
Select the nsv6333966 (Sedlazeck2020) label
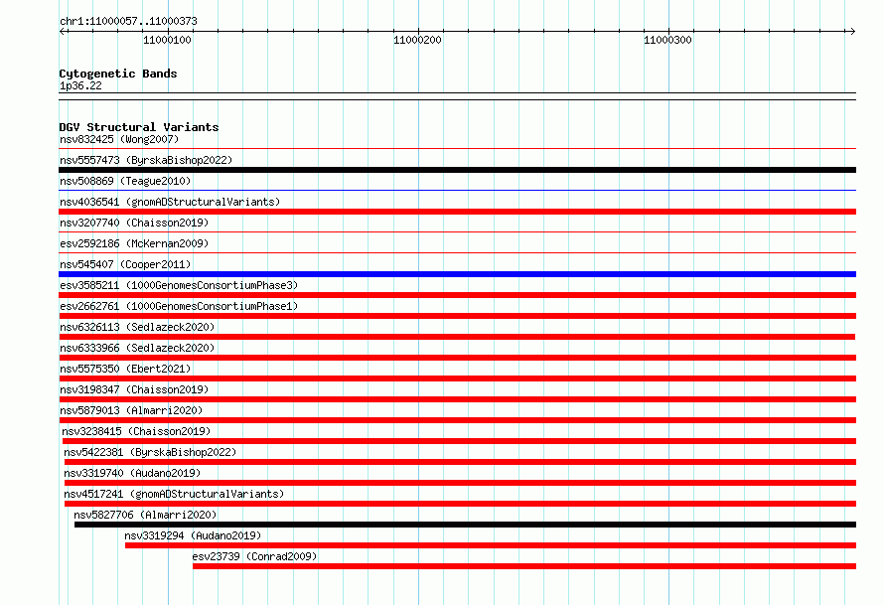pos(137,348)
